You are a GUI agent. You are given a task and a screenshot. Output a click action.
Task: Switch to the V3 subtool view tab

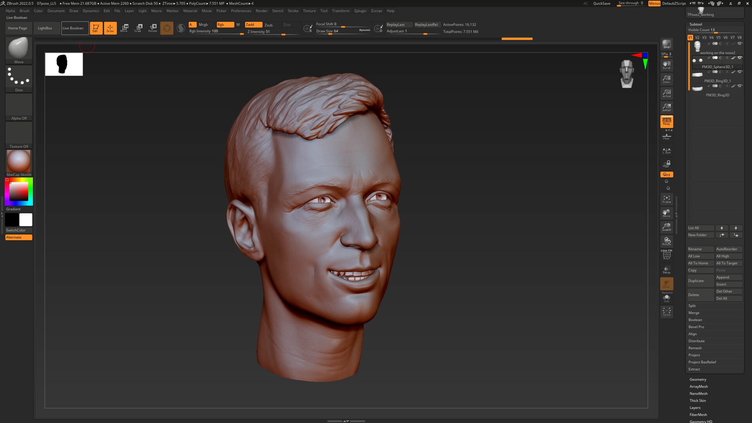[704, 38]
